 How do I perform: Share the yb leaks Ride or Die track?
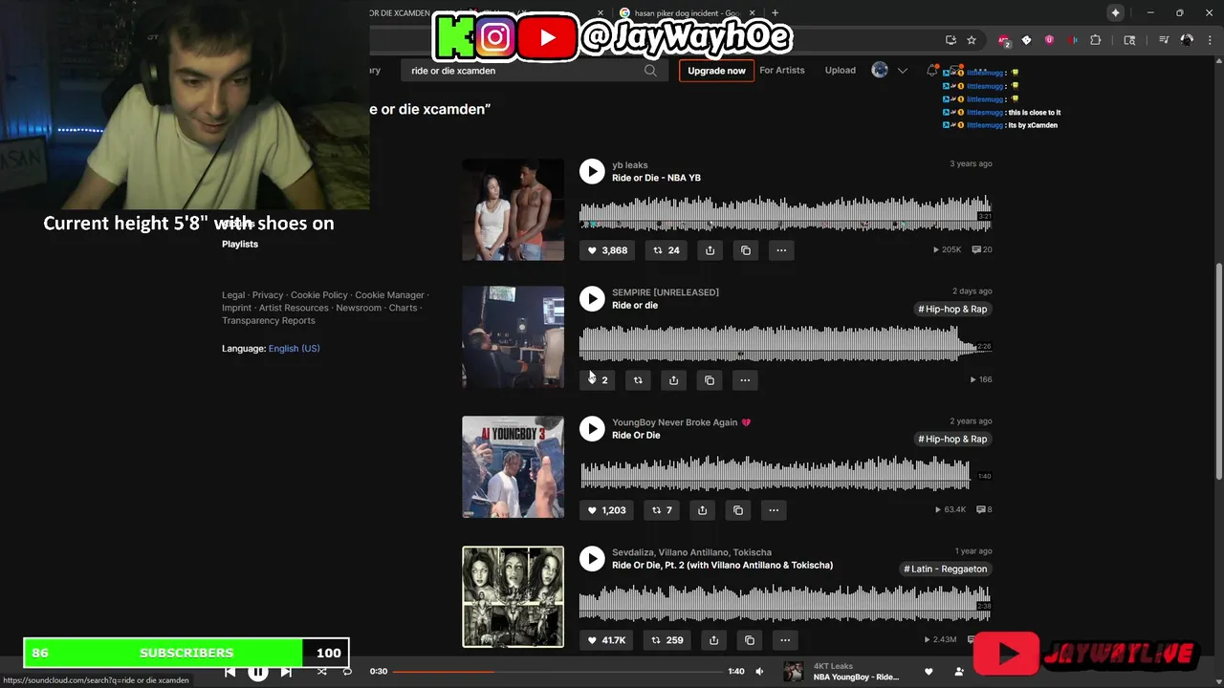coord(710,250)
